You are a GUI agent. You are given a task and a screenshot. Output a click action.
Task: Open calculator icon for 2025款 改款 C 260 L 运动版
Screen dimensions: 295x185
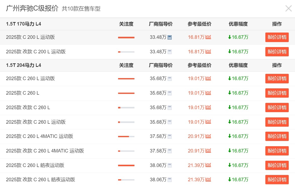tap(170, 122)
